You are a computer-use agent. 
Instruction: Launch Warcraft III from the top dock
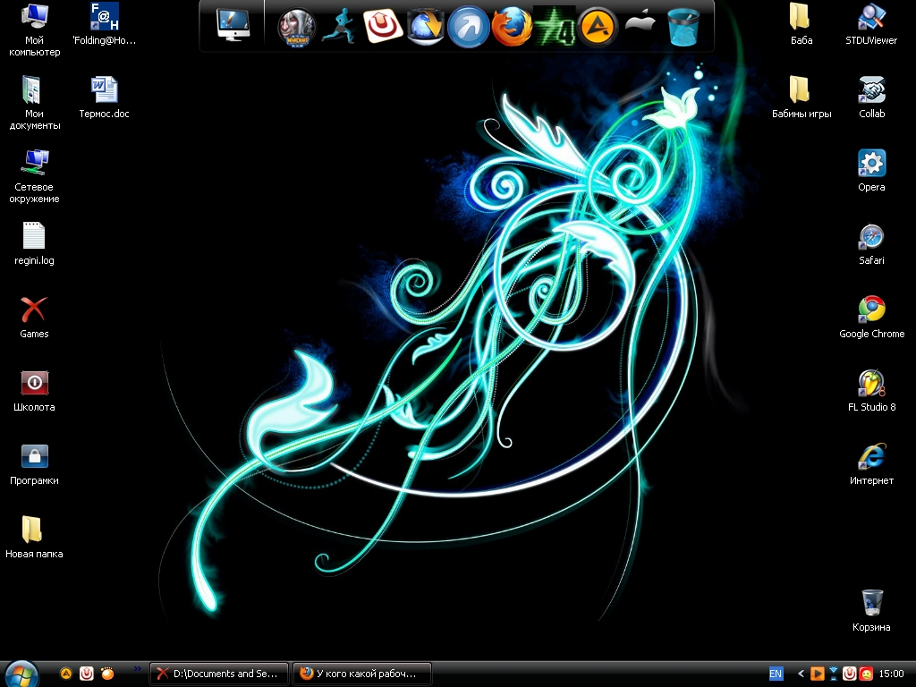pos(296,27)
